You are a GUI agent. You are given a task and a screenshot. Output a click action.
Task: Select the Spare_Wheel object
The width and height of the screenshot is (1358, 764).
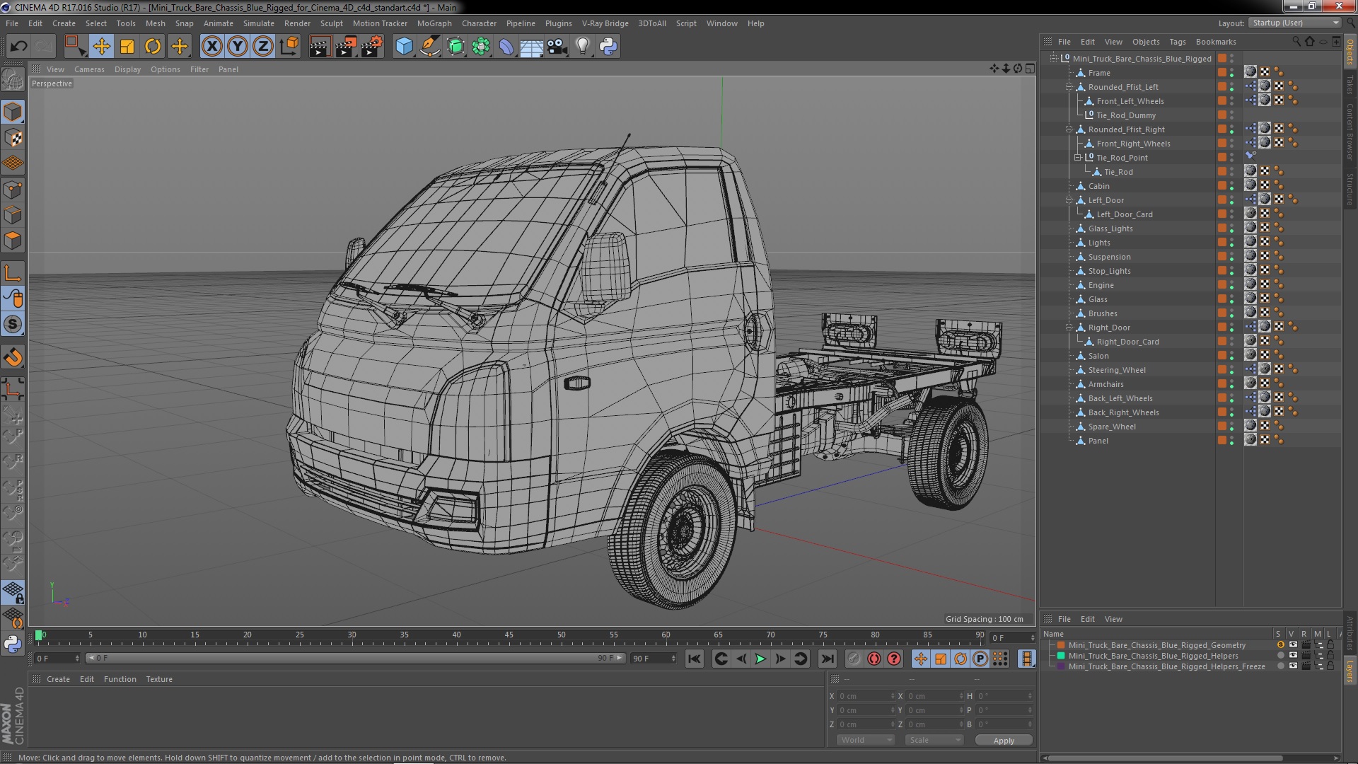coord(1112,427)
